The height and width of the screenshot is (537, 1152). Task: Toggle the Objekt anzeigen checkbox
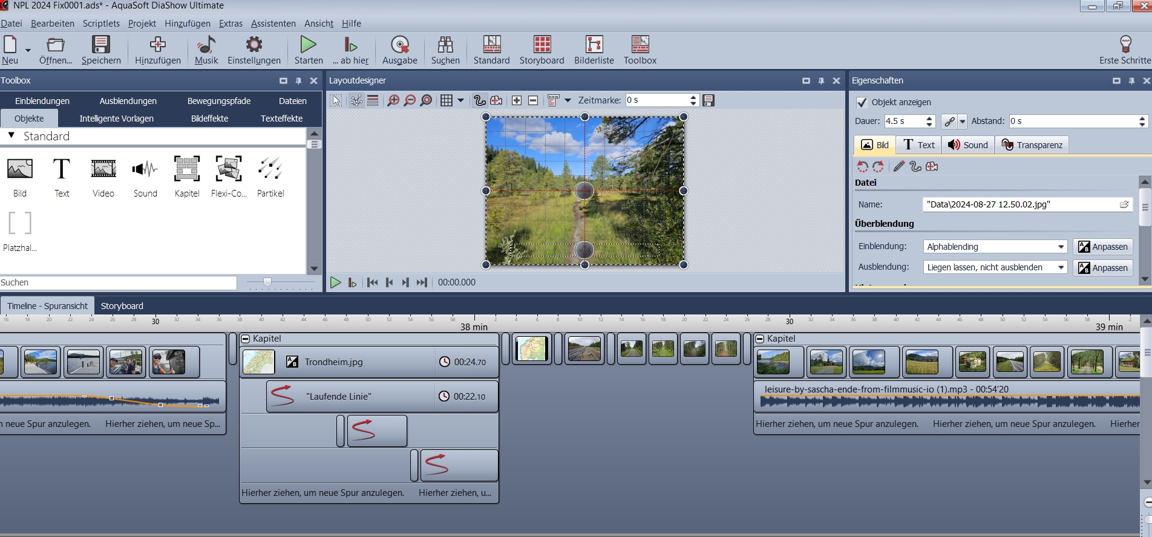click(x=862, y=103)
